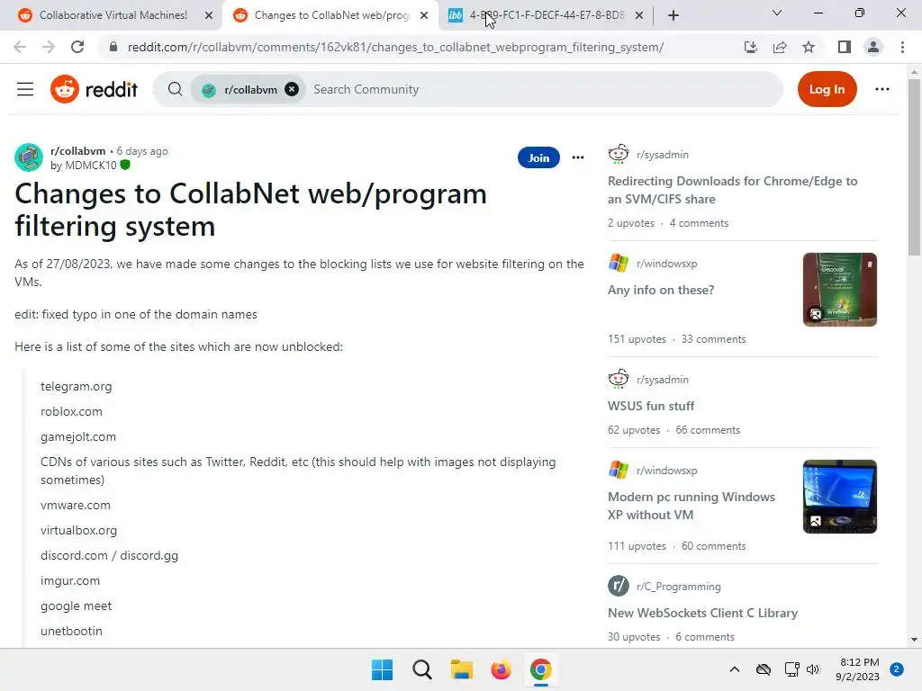Open the Windows Start menu
Image resolution: width=922 pixels, height=691 pixels.
(382, 669)
